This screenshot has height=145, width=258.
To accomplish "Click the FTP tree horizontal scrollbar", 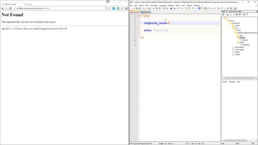I will click(x=239, y=78).
